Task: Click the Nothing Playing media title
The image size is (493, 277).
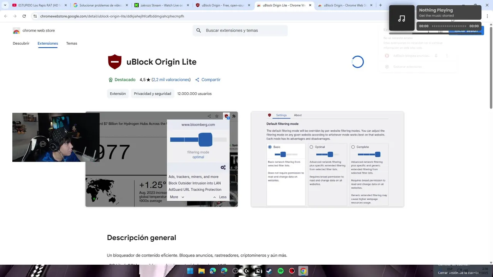Action: [x=436, y=10]
